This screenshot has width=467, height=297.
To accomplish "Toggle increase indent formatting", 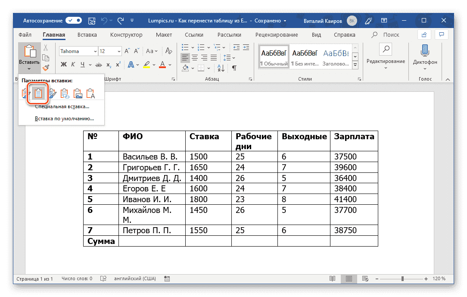I will click(x=246, y=47).
